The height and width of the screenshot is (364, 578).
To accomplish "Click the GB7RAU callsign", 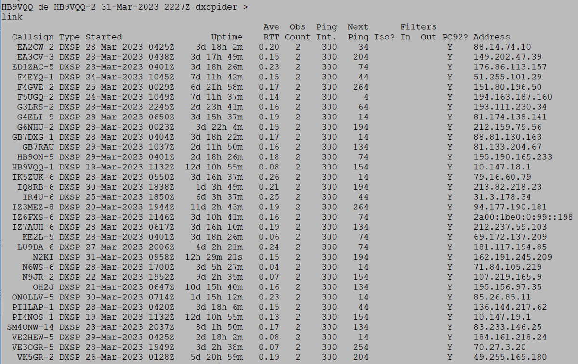I will (x=39, y=147).
